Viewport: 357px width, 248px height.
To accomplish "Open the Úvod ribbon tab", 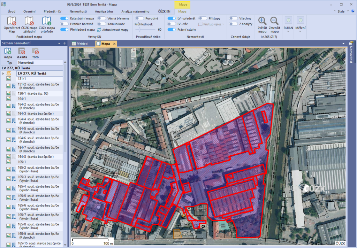I will (12, 11).
